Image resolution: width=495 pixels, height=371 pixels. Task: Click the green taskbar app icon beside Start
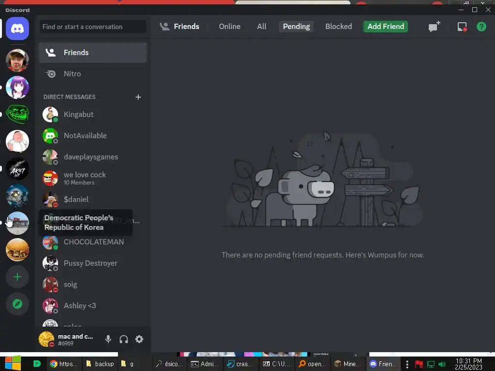pos(37,364)
